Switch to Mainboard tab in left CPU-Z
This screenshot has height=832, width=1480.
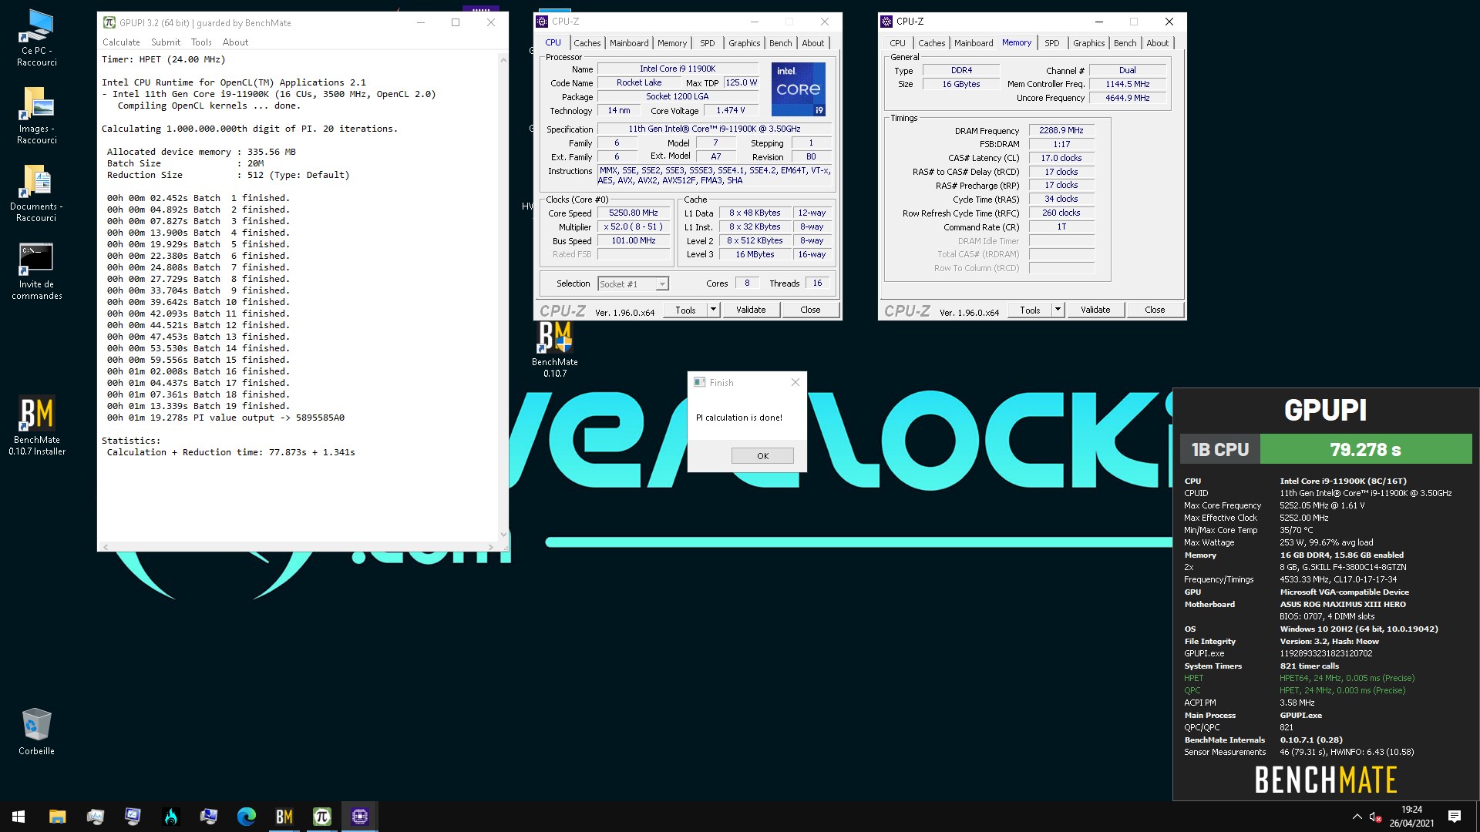coord(629,43)
